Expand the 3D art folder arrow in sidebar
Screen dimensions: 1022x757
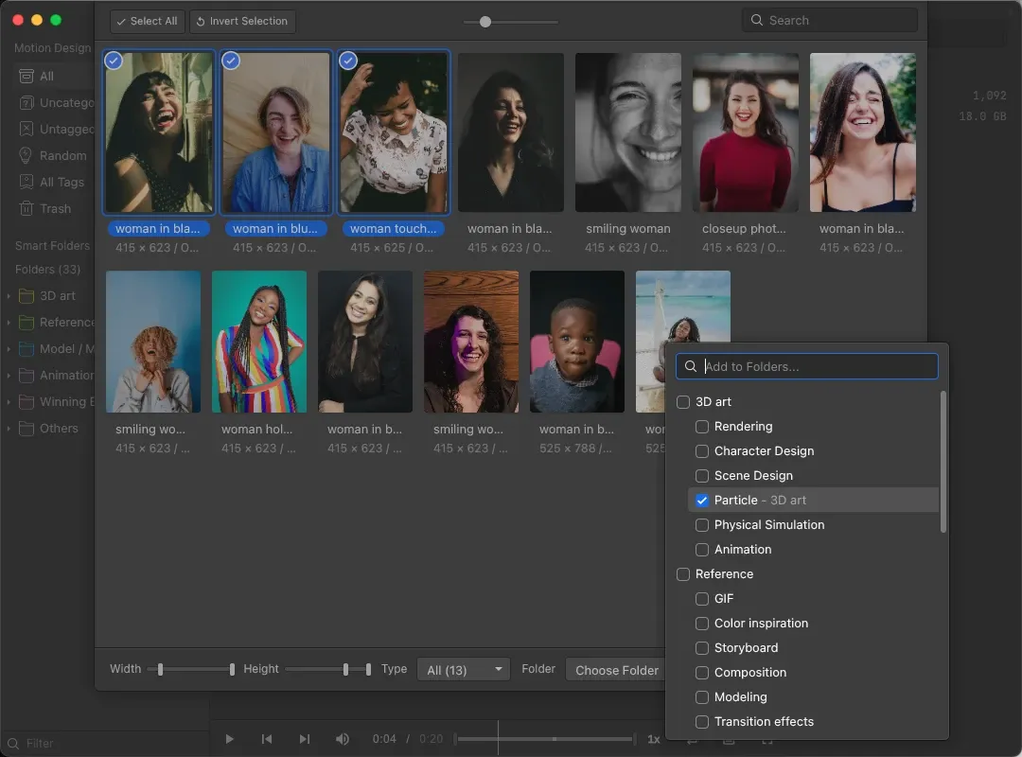click(9, 296)
